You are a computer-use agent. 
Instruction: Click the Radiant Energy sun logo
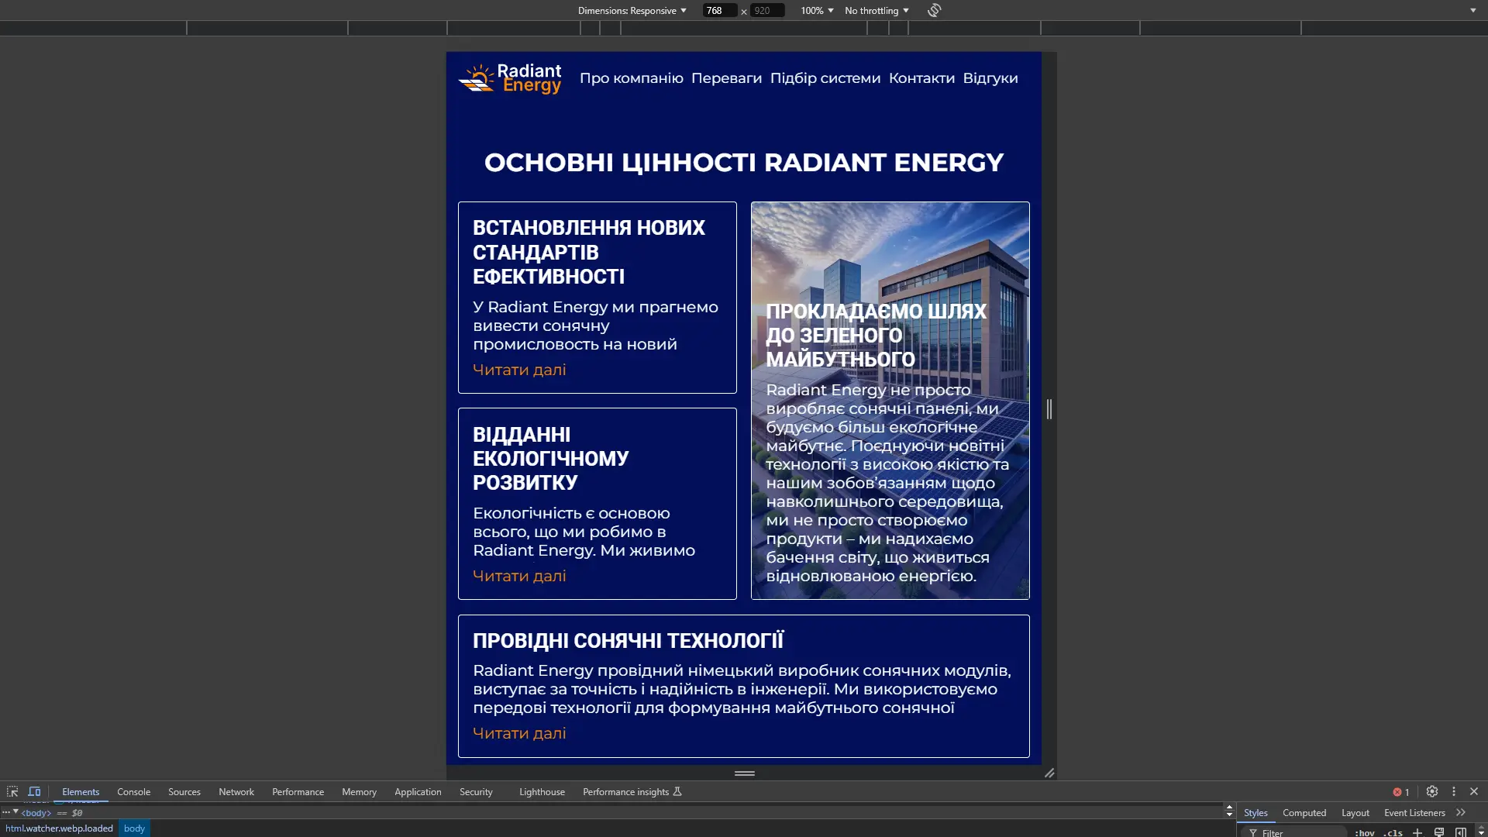(510, 78)
